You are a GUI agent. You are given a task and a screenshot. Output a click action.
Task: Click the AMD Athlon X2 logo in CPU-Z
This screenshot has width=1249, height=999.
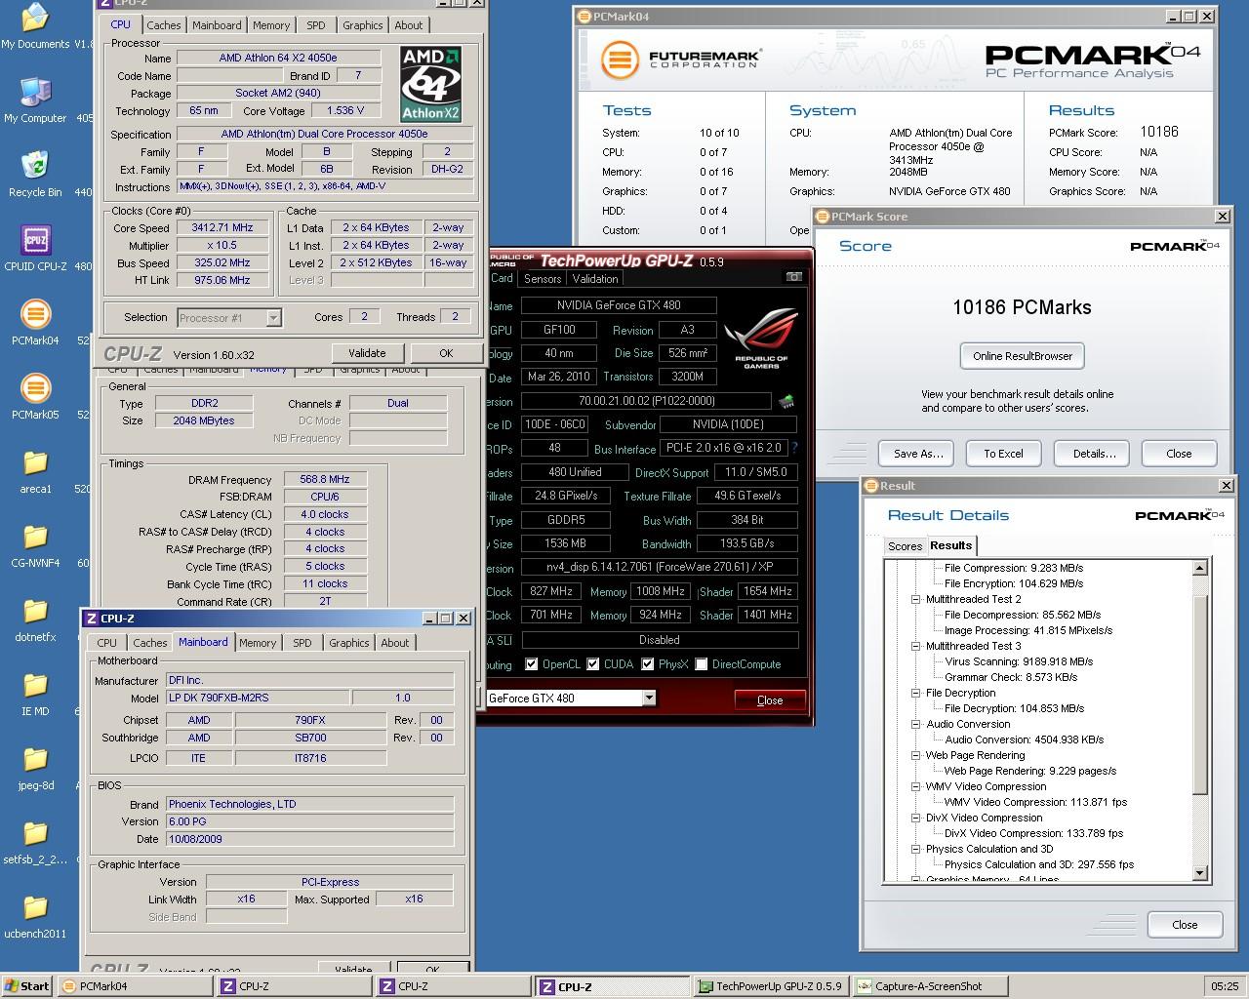430,84
